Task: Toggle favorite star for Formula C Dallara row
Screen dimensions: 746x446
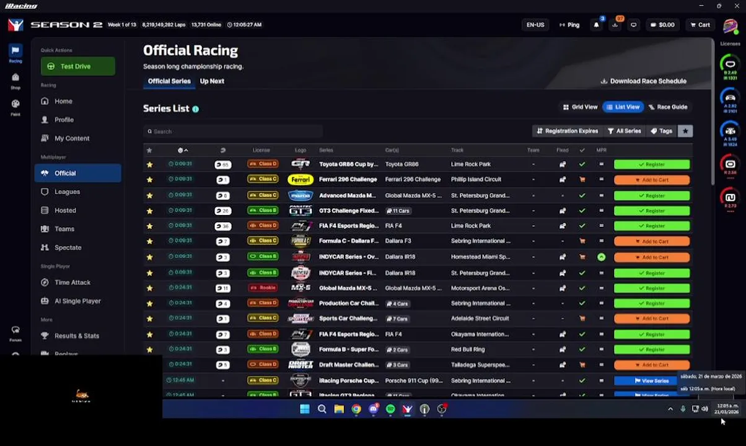Action: (149, 241)
